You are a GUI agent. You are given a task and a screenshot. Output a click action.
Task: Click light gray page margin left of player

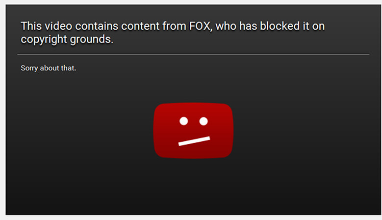[2, 110]
